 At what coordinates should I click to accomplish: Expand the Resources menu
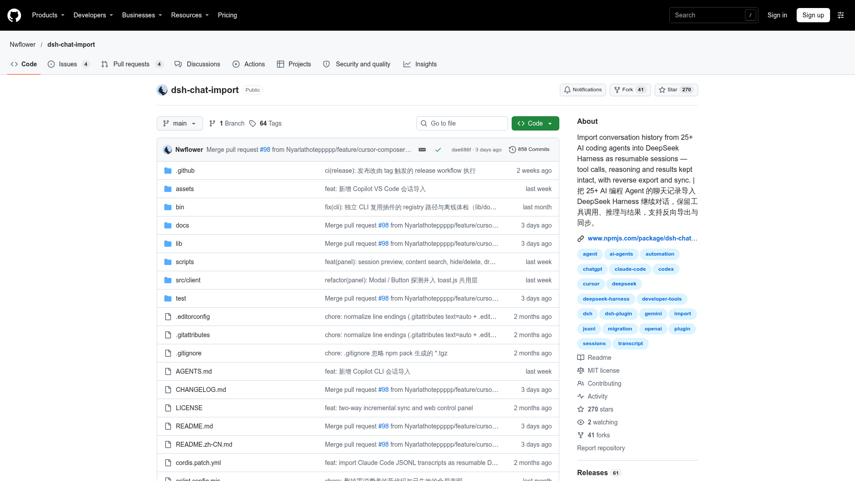click(x=190, y=15)
